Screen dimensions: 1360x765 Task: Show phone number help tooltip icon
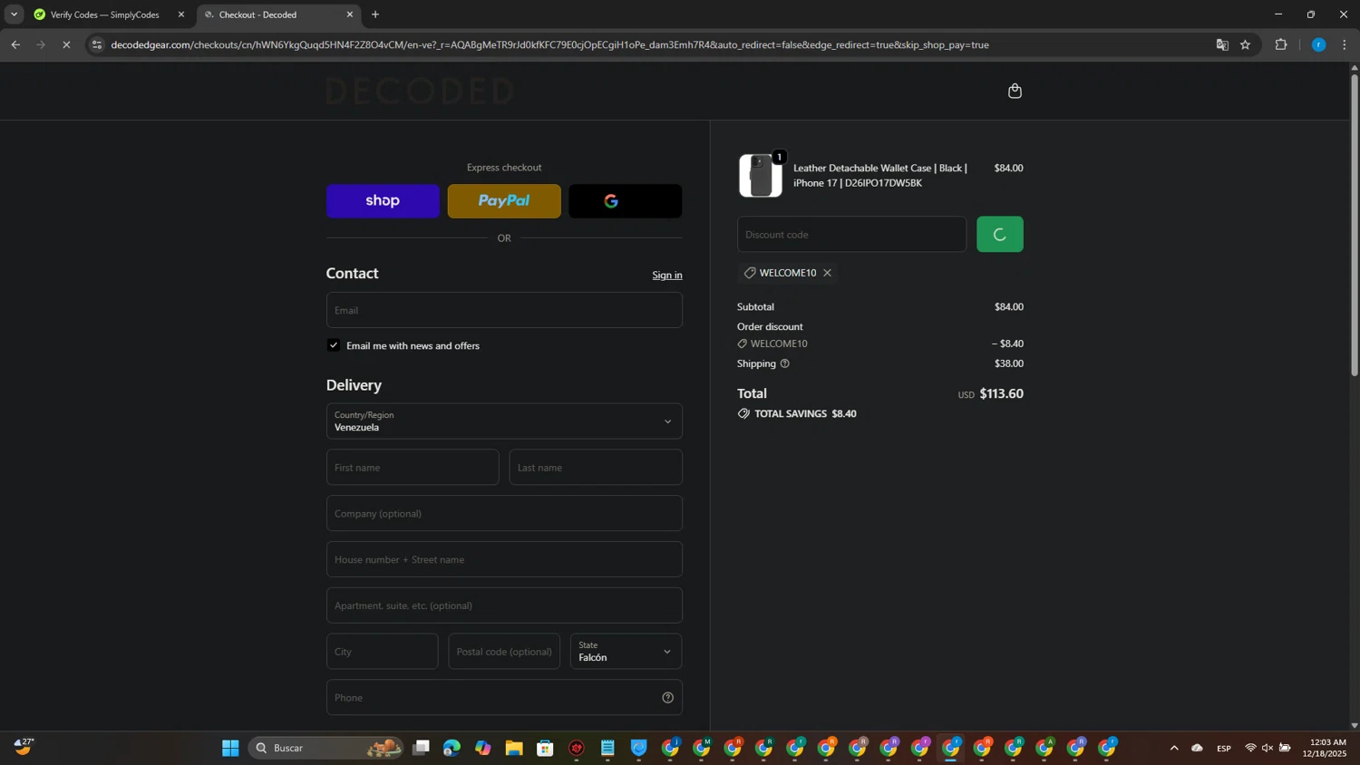pyautogui.click(x=668, y=698)
